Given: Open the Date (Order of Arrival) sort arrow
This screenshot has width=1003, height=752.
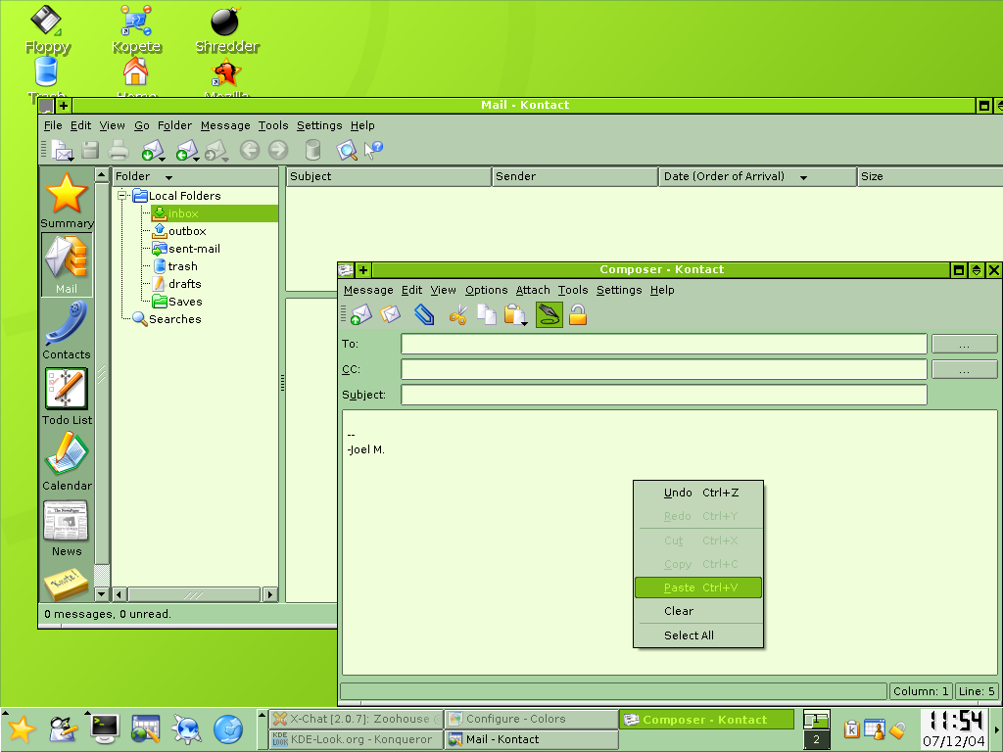Looking at the screenshot, I should pos(803,178).
